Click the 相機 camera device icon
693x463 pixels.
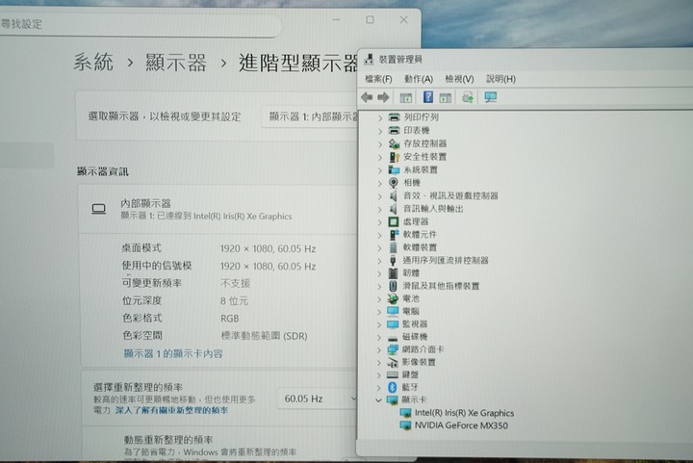pyautogui.click(x=393, y=183)
